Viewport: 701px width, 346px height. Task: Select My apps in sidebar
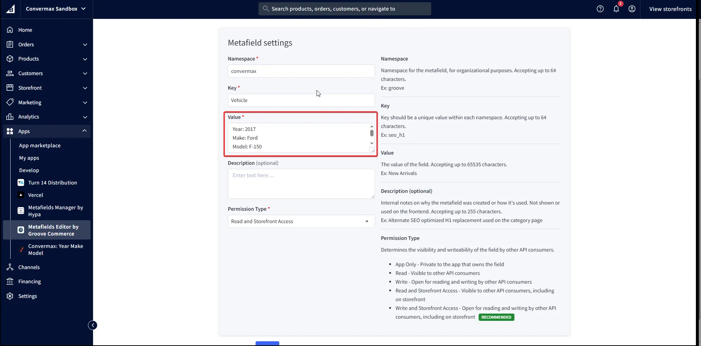[29, 158]
